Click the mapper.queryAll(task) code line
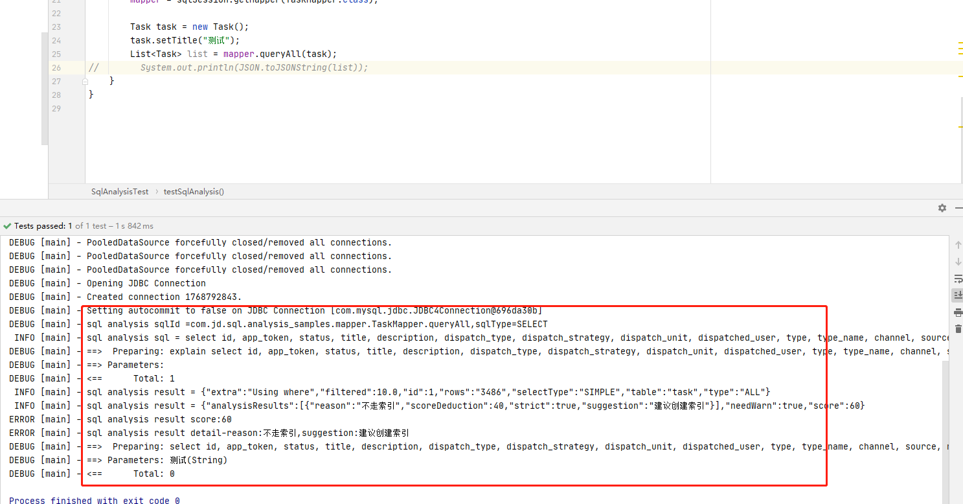 coord(233,54)
